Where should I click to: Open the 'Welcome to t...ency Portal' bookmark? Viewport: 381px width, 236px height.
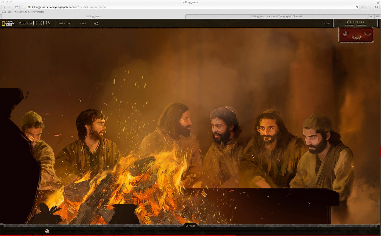[x=29, y=12]
